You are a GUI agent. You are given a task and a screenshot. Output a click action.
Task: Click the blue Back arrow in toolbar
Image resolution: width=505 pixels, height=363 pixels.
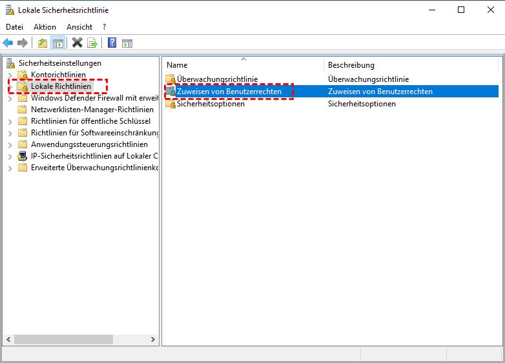coord(8,43)
